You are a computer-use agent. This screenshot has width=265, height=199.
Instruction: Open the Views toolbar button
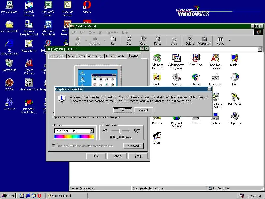(x=220, y=41)
